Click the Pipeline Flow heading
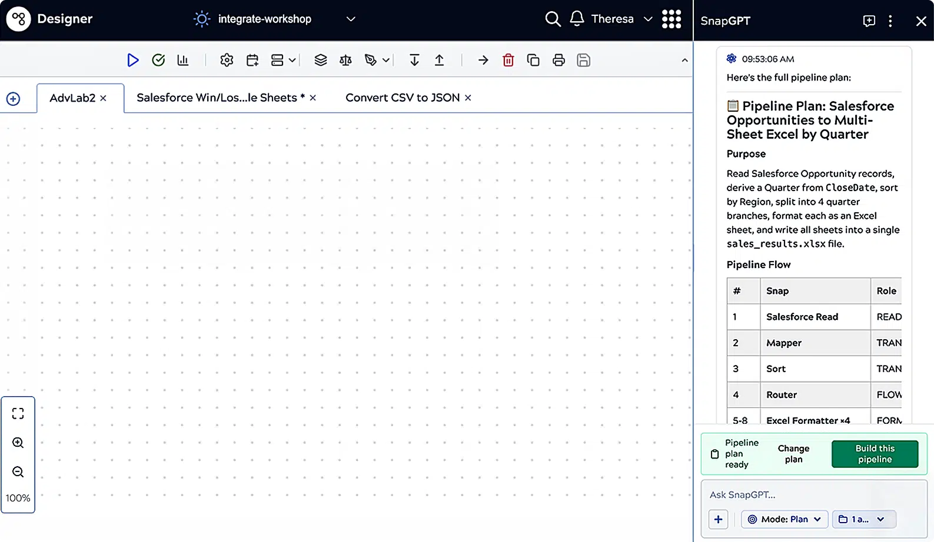 pos(759,265)
